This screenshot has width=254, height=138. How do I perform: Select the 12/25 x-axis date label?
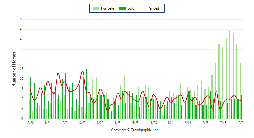click(240, 123)
